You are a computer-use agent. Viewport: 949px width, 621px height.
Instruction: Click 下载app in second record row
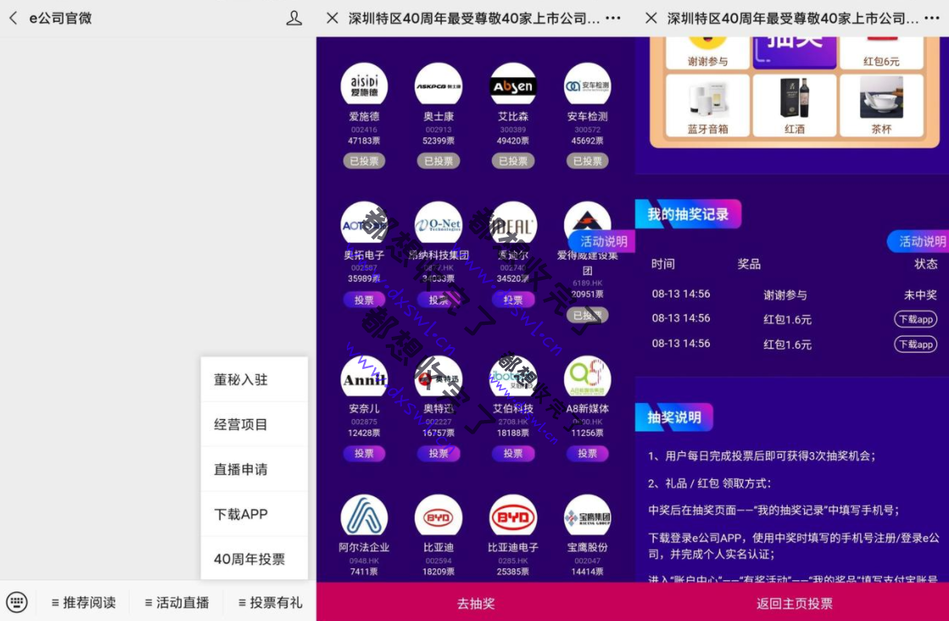coord(916,319)
